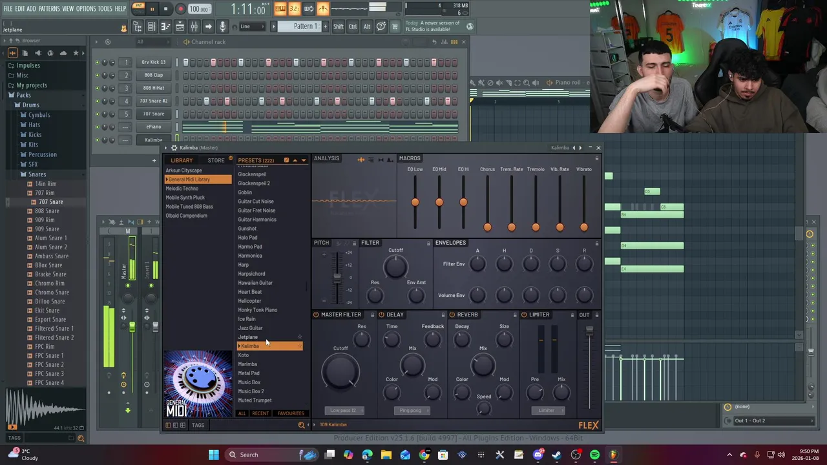This screenshot has height=465, width=827.
Task: Toggle the LIMITER power switch
Action: point(524,315)
